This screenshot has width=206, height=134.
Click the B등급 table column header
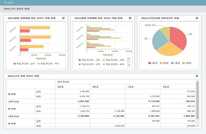tap(108, 87)
